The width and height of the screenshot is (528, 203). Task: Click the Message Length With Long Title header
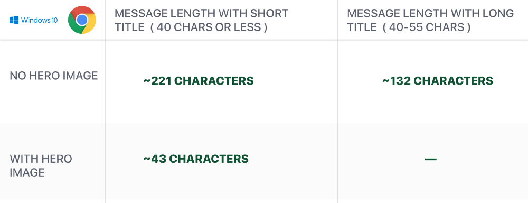pyautogui.click(x=430, y=20)
